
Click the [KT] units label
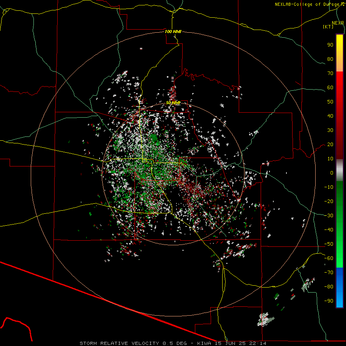tap(328, 27)
